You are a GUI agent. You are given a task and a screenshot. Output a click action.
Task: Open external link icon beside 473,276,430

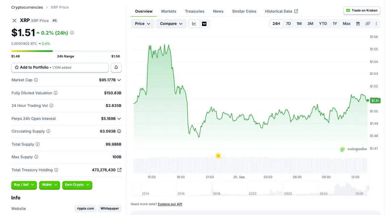[x=119, y=170]
